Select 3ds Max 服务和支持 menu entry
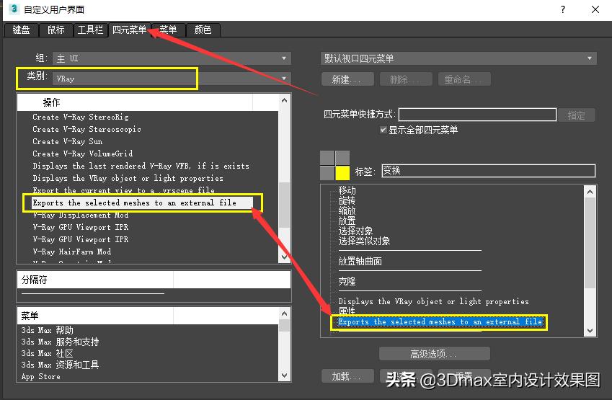 click(x=60, y=342)
